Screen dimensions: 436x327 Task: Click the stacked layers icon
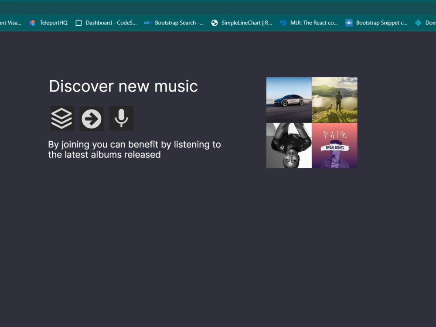click(x=62, y=118)
